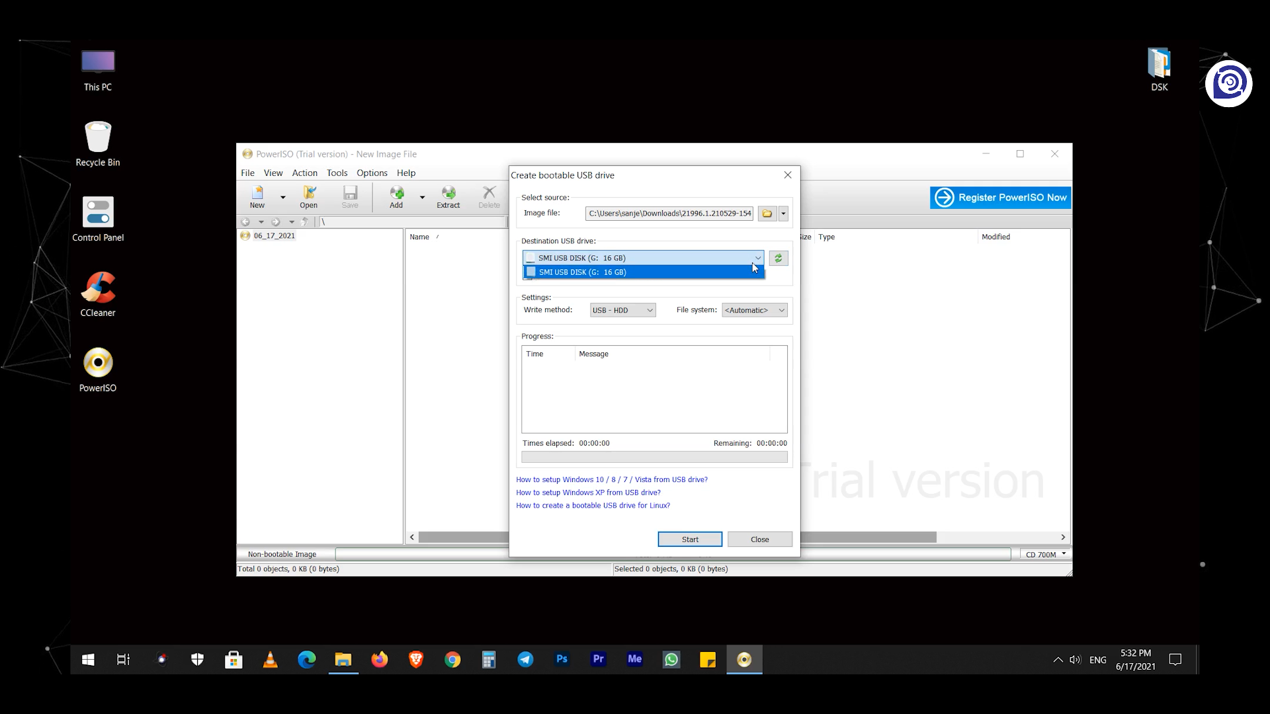
Task: Select the CCleaner desktop icon
Action: [x=98, y=296]
